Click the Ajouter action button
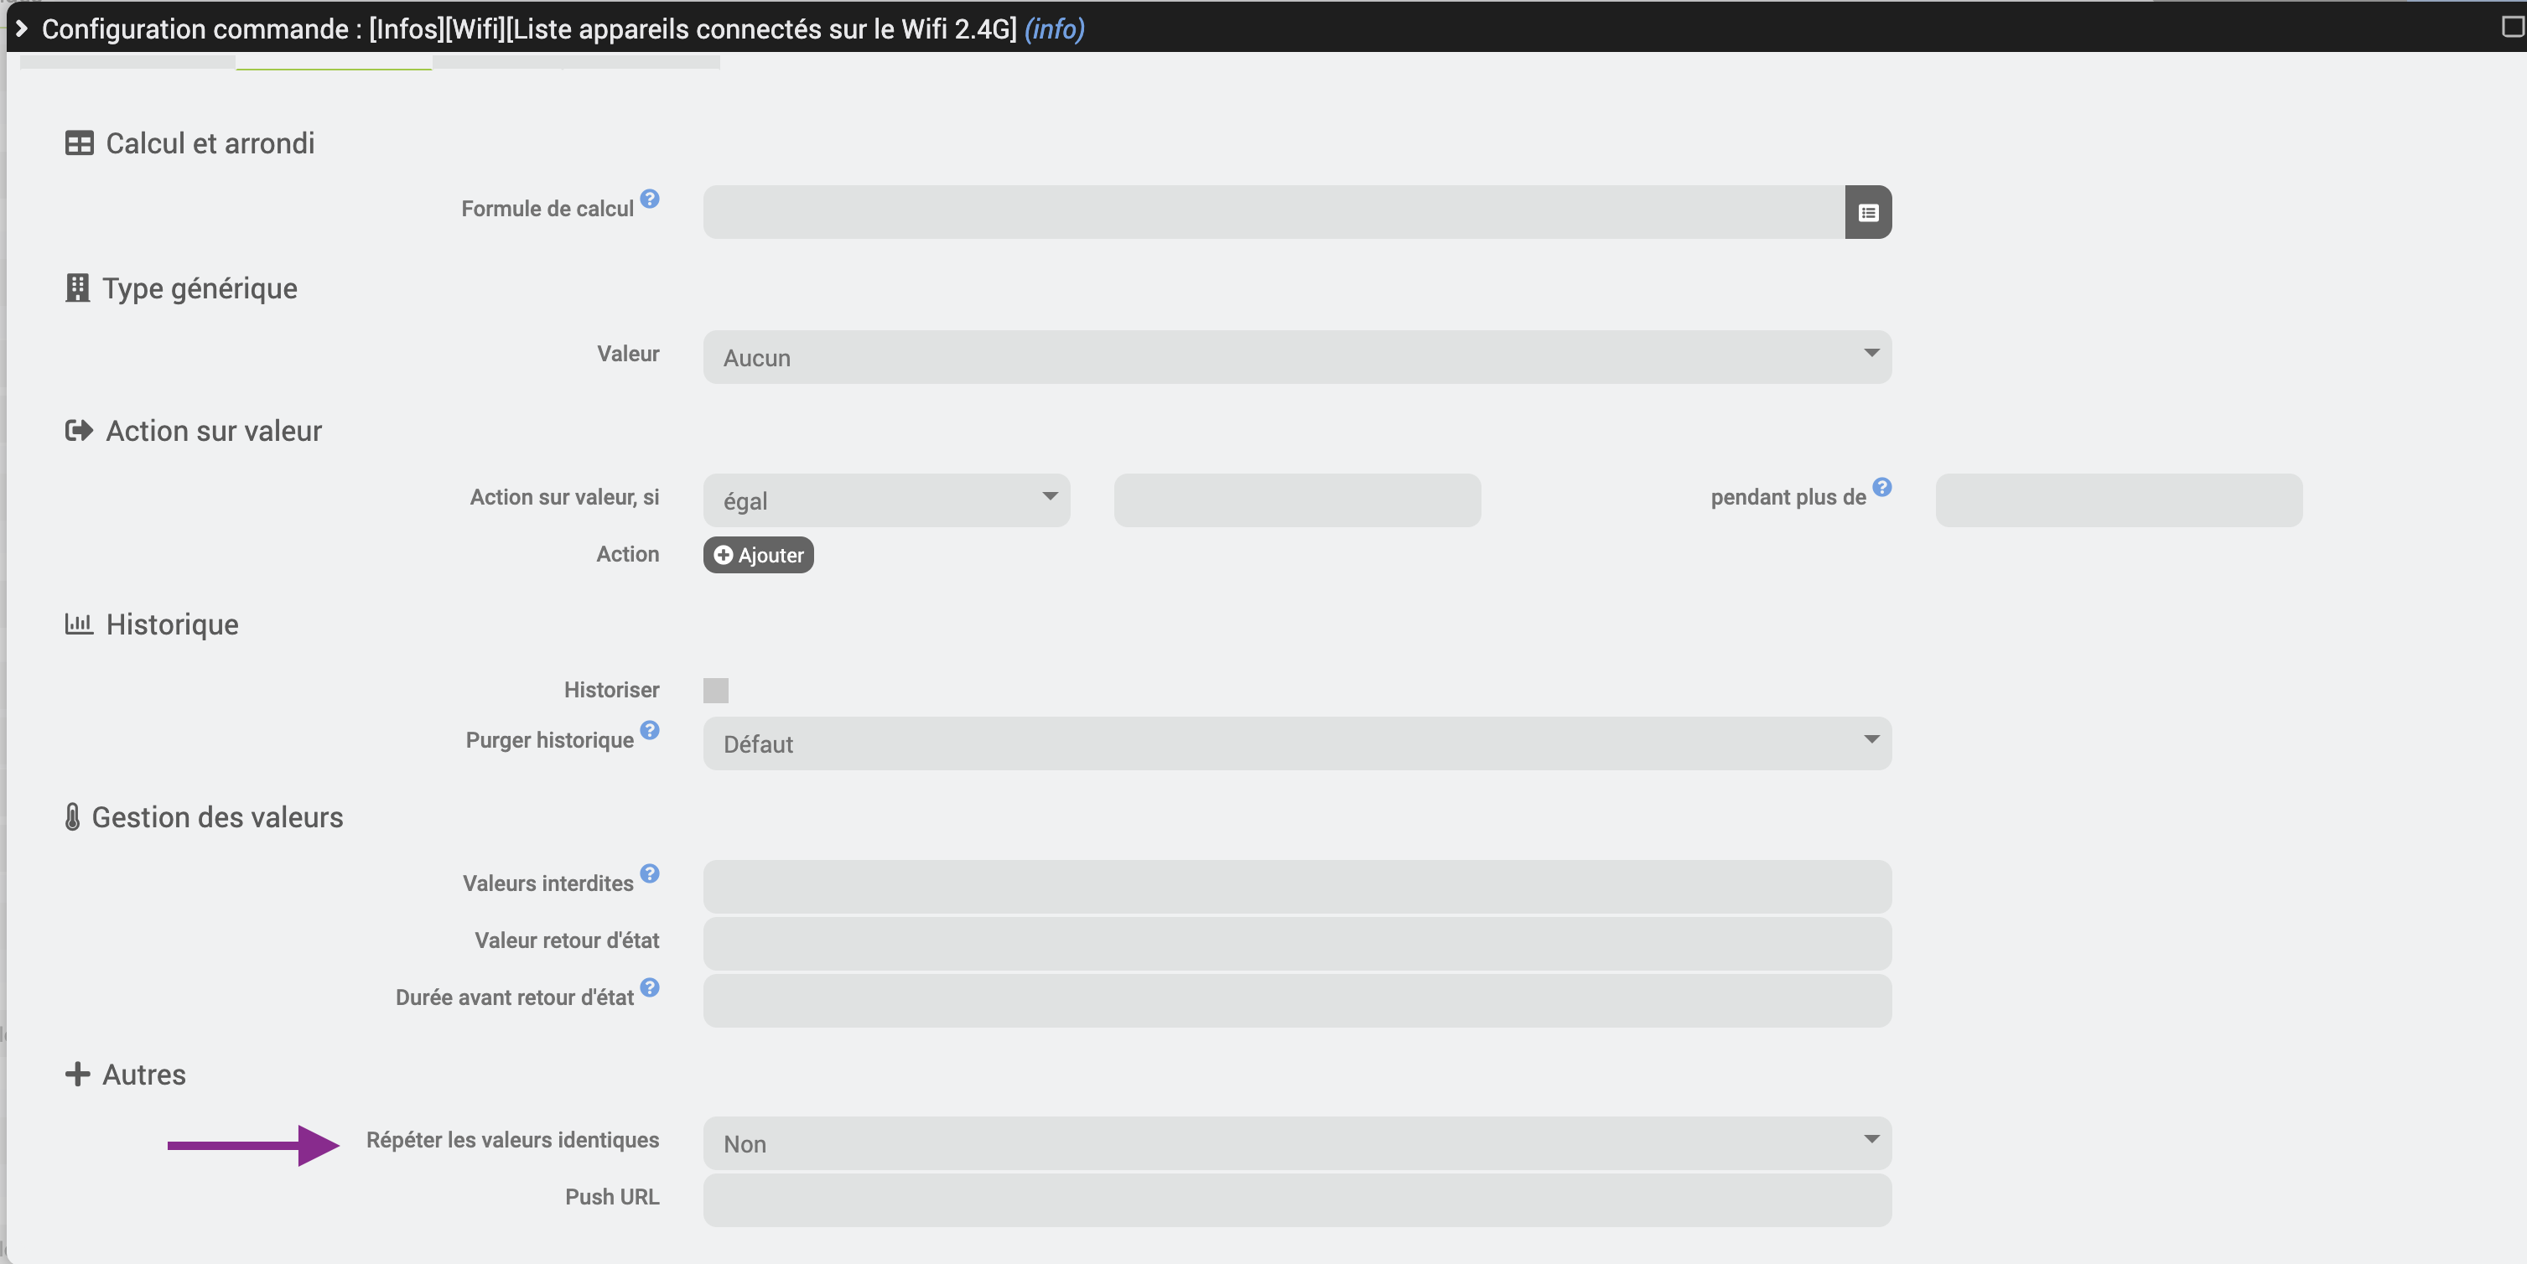 [x=757, y=555]
